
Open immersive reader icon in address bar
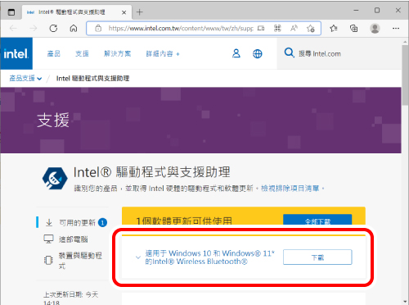coord(261,28)
